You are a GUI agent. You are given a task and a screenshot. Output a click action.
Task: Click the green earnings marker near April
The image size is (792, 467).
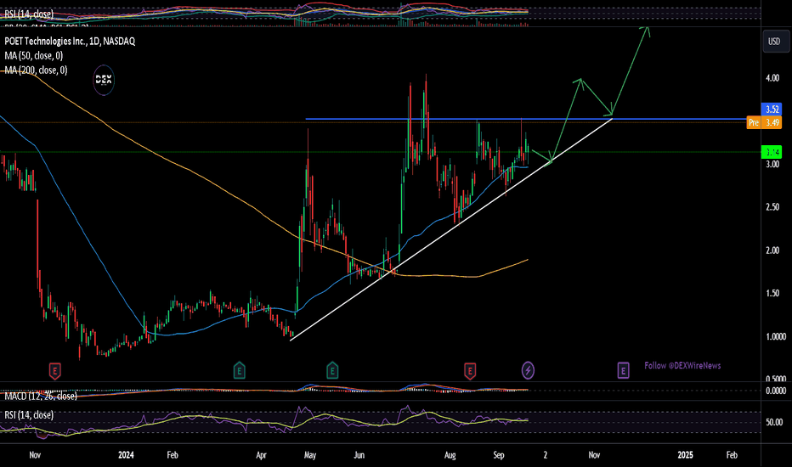(x=240, y=371)
